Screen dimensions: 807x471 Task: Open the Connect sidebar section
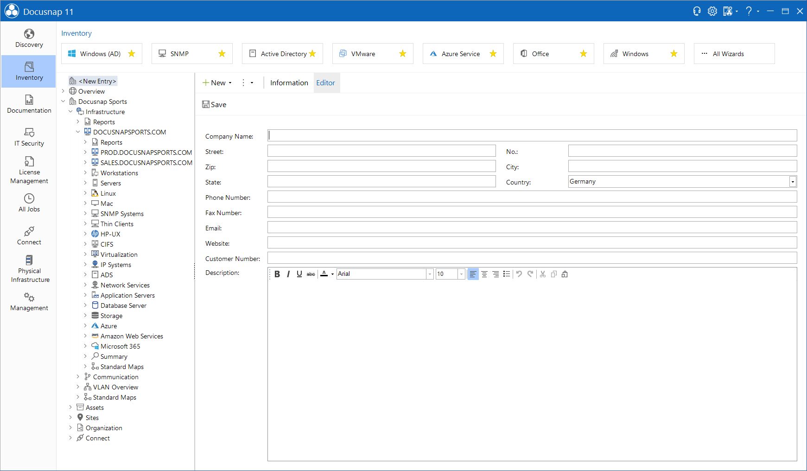coord(29,236)
